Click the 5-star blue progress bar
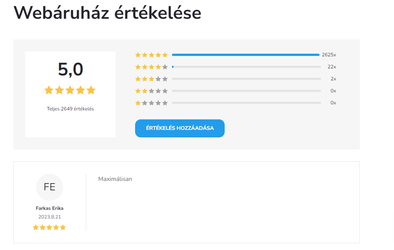Viewport: 394px width, 250px height. (245, 55)
